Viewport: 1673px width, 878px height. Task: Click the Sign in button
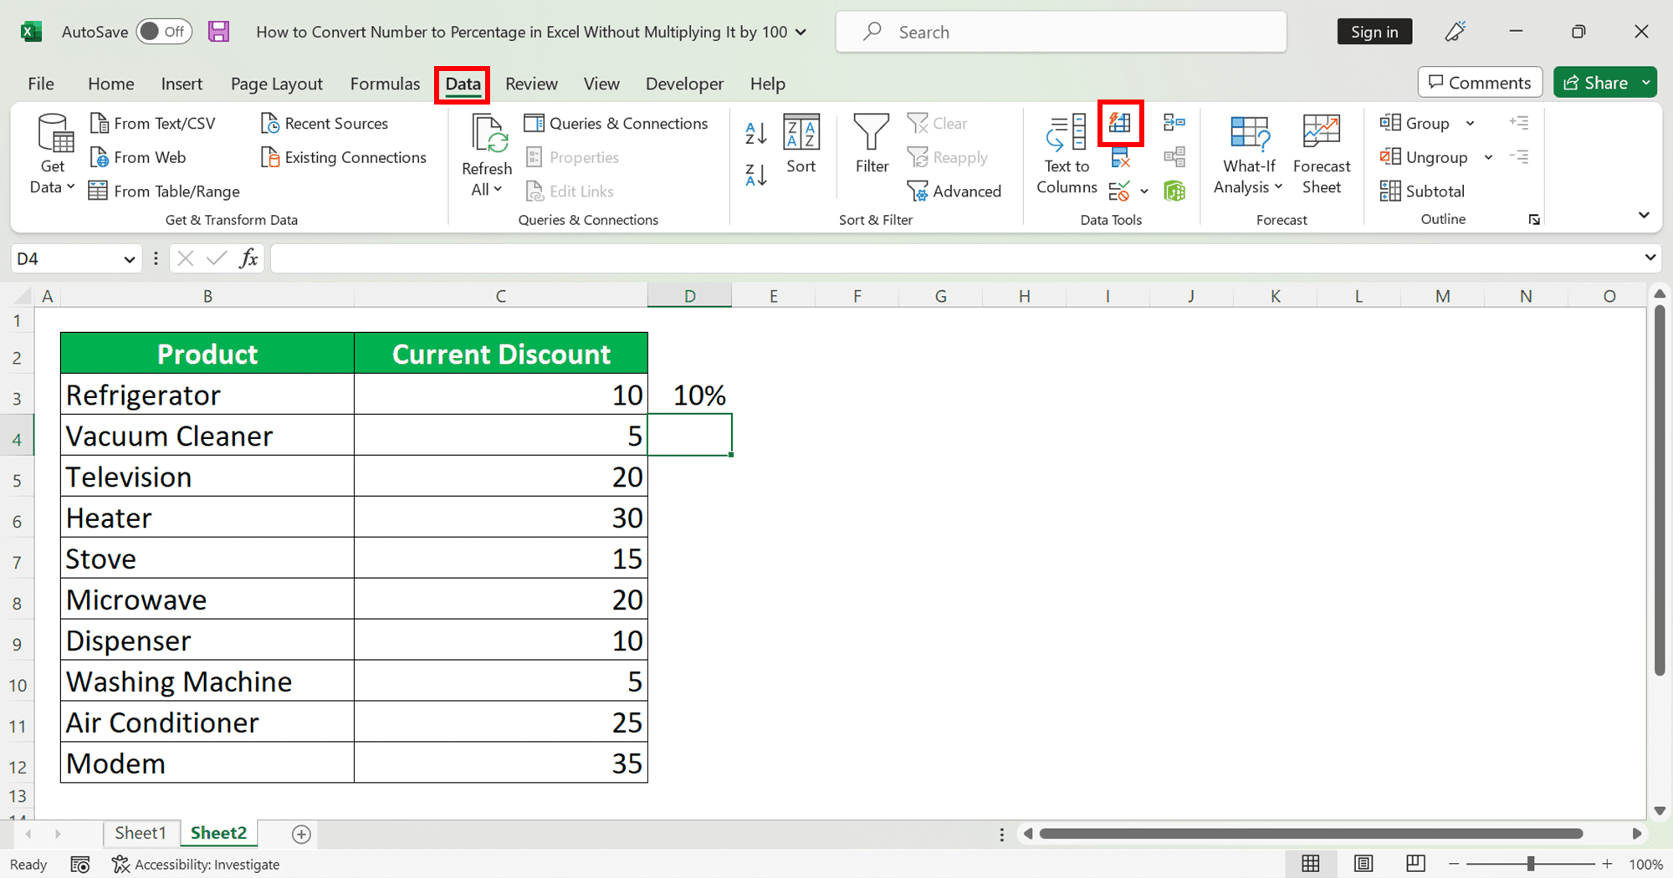click(1374, 32)
